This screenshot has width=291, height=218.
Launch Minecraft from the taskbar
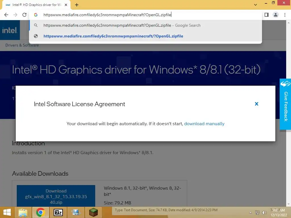coord(93,212)
